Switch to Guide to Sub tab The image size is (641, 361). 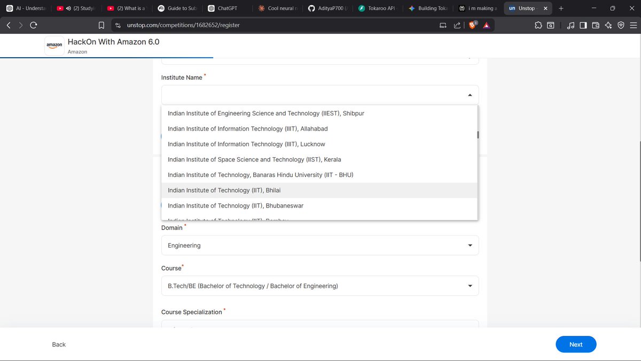[x=176, y=8]
